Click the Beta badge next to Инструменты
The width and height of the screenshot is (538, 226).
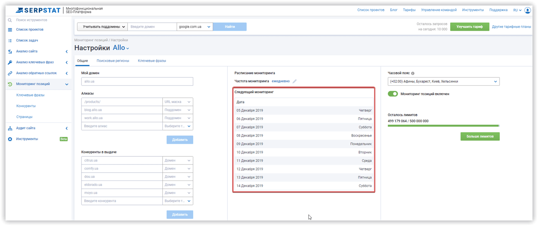pyautogui.click(x=63, y=139)
